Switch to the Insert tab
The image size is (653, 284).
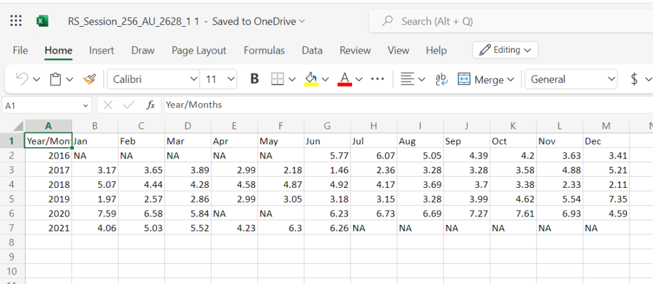coord(101,50)
